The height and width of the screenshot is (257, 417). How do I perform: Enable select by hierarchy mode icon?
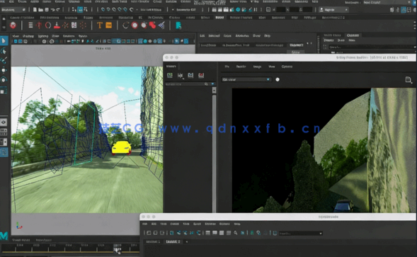point(74,10)
